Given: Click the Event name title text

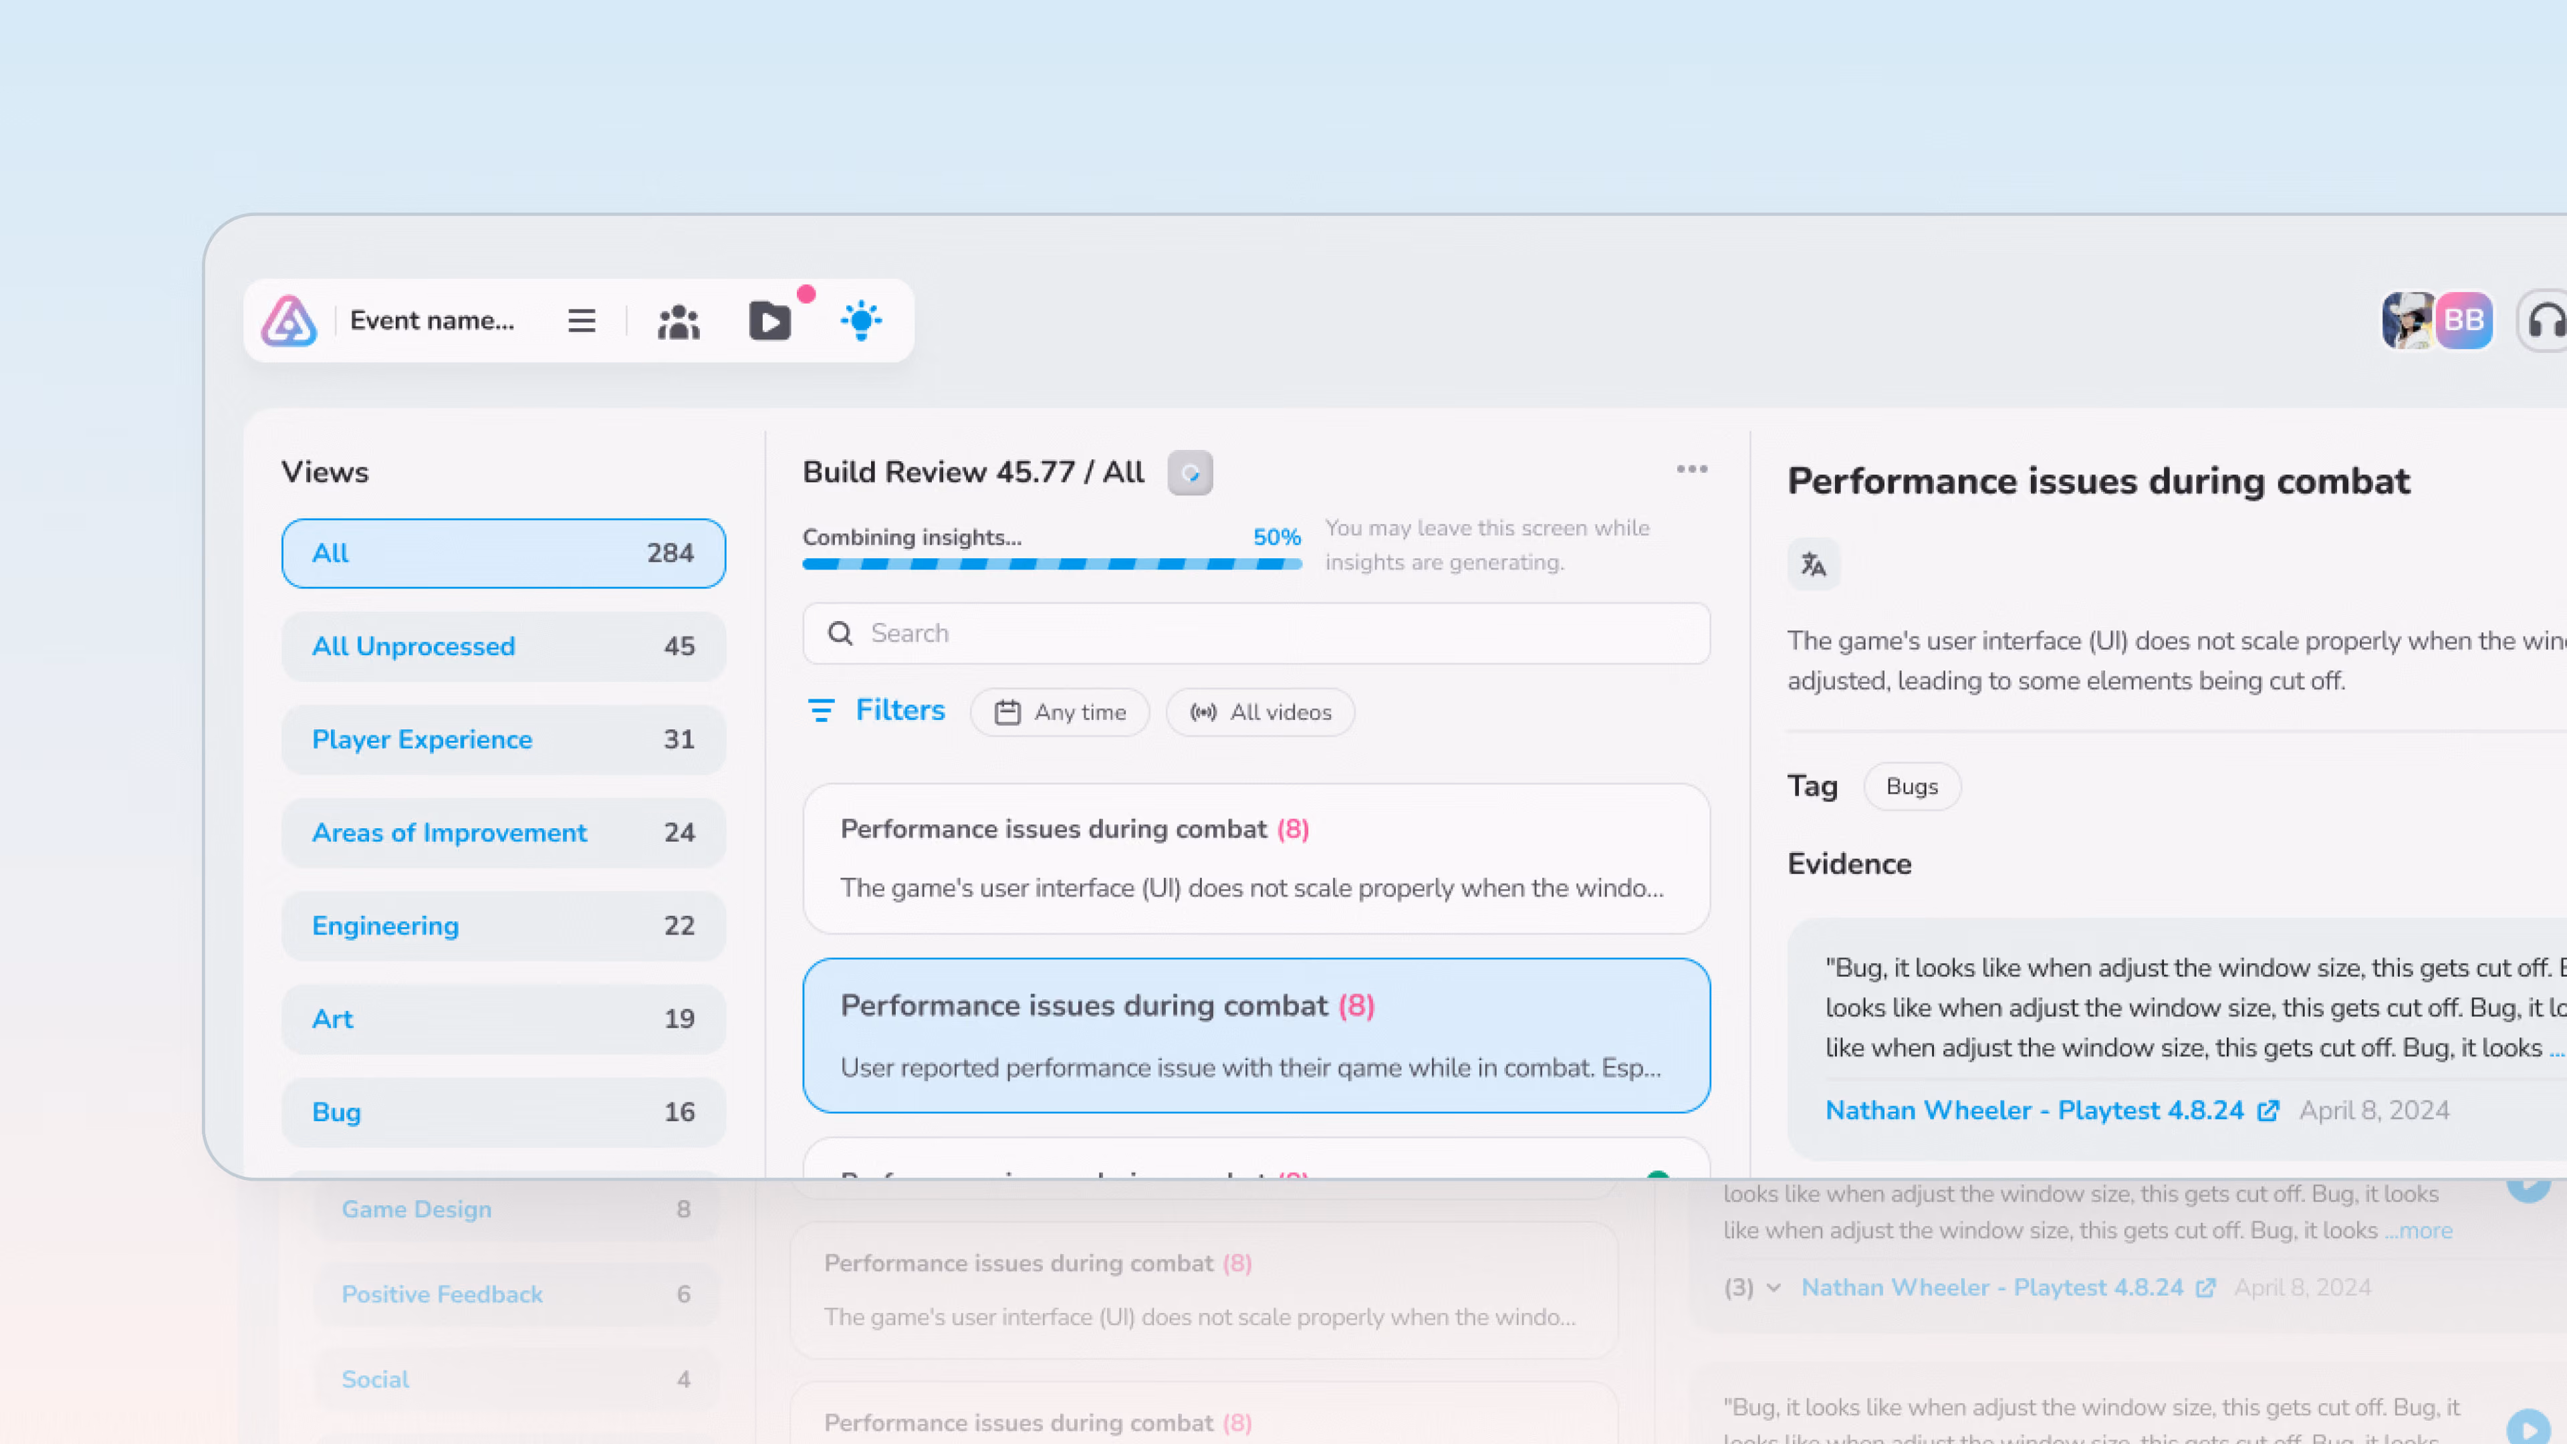Looking at the screenshot, I should (x=431, y=321).
